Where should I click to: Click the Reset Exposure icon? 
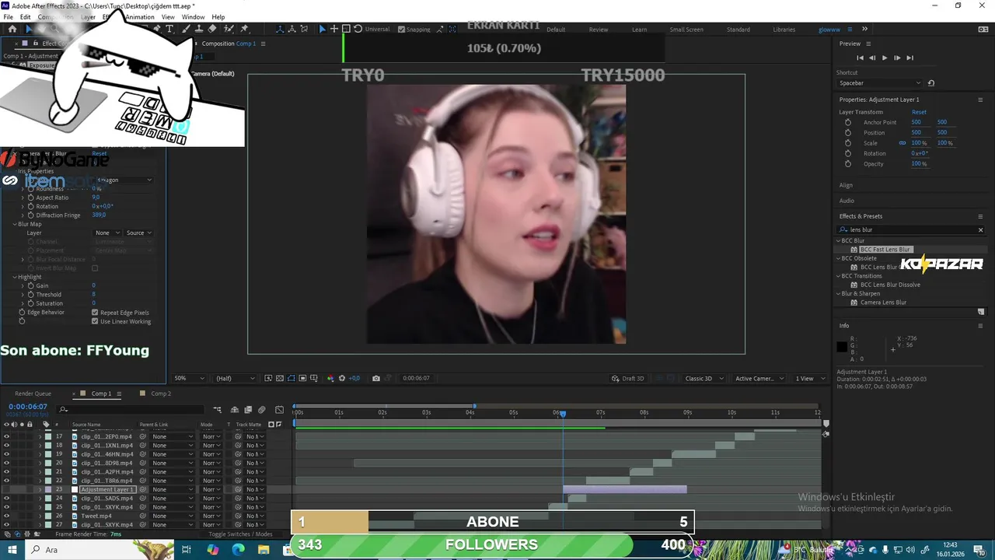coord(341,378)
